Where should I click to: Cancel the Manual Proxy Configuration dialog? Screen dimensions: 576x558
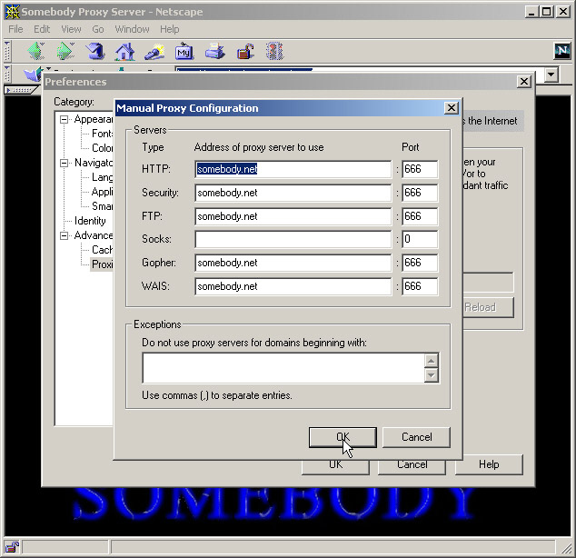click(416, 437)
